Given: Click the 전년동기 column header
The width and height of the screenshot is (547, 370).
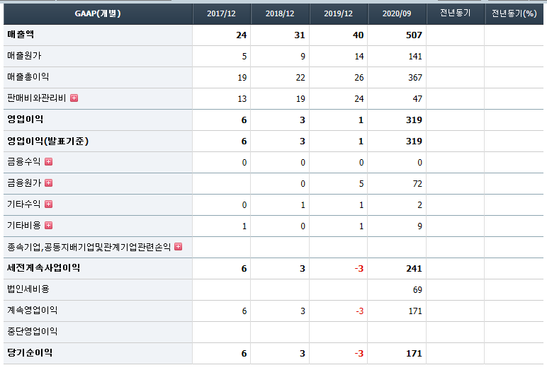Looking at the screenshot, I should click(456, 14).
